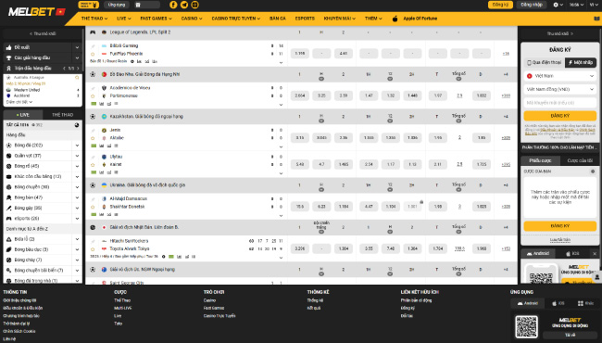
Task: Click the promo code input field
Action: pyautogui.click(x=560, y=103)
